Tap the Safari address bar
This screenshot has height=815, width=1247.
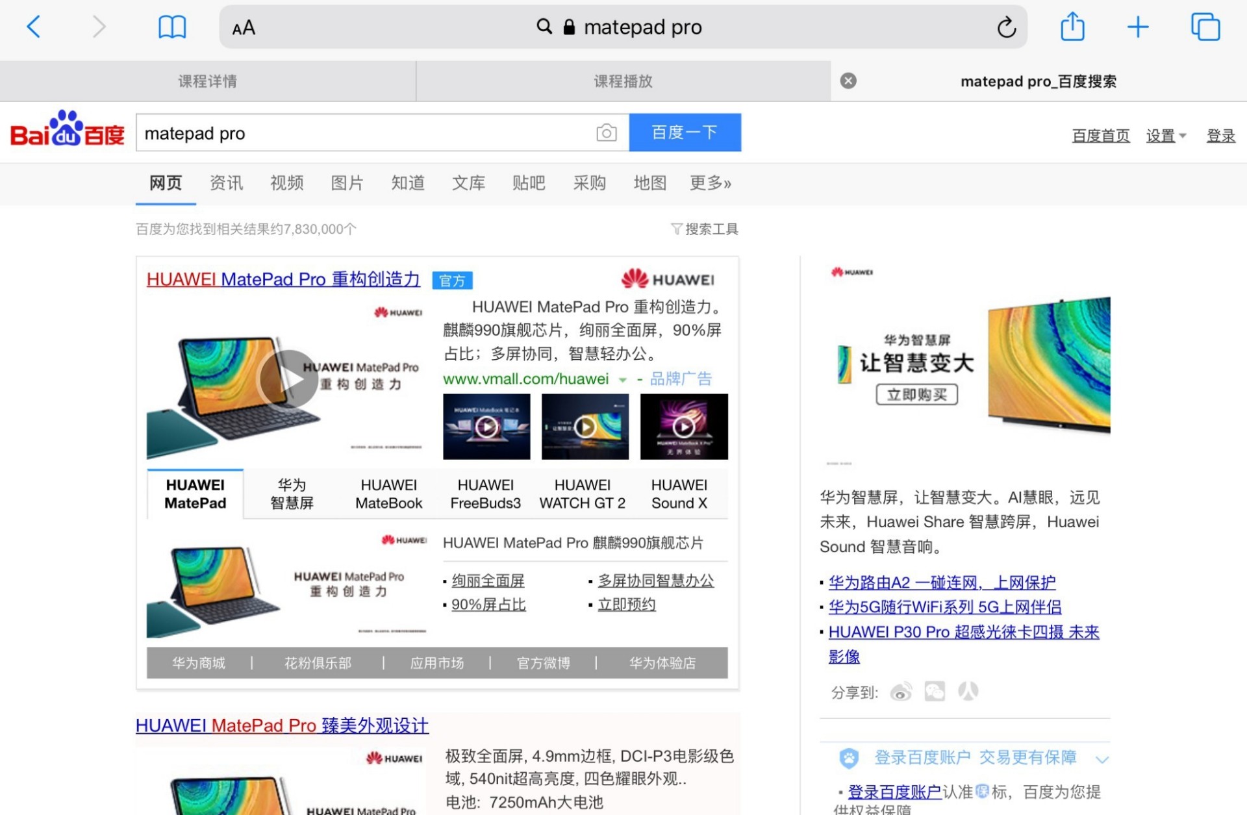[622, 27]
